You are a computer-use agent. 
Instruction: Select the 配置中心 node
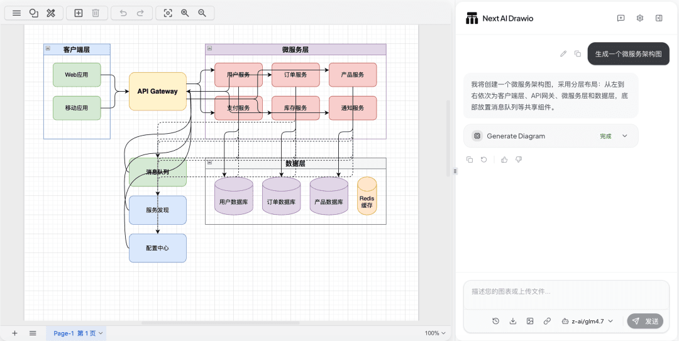[x=158, y=249]
